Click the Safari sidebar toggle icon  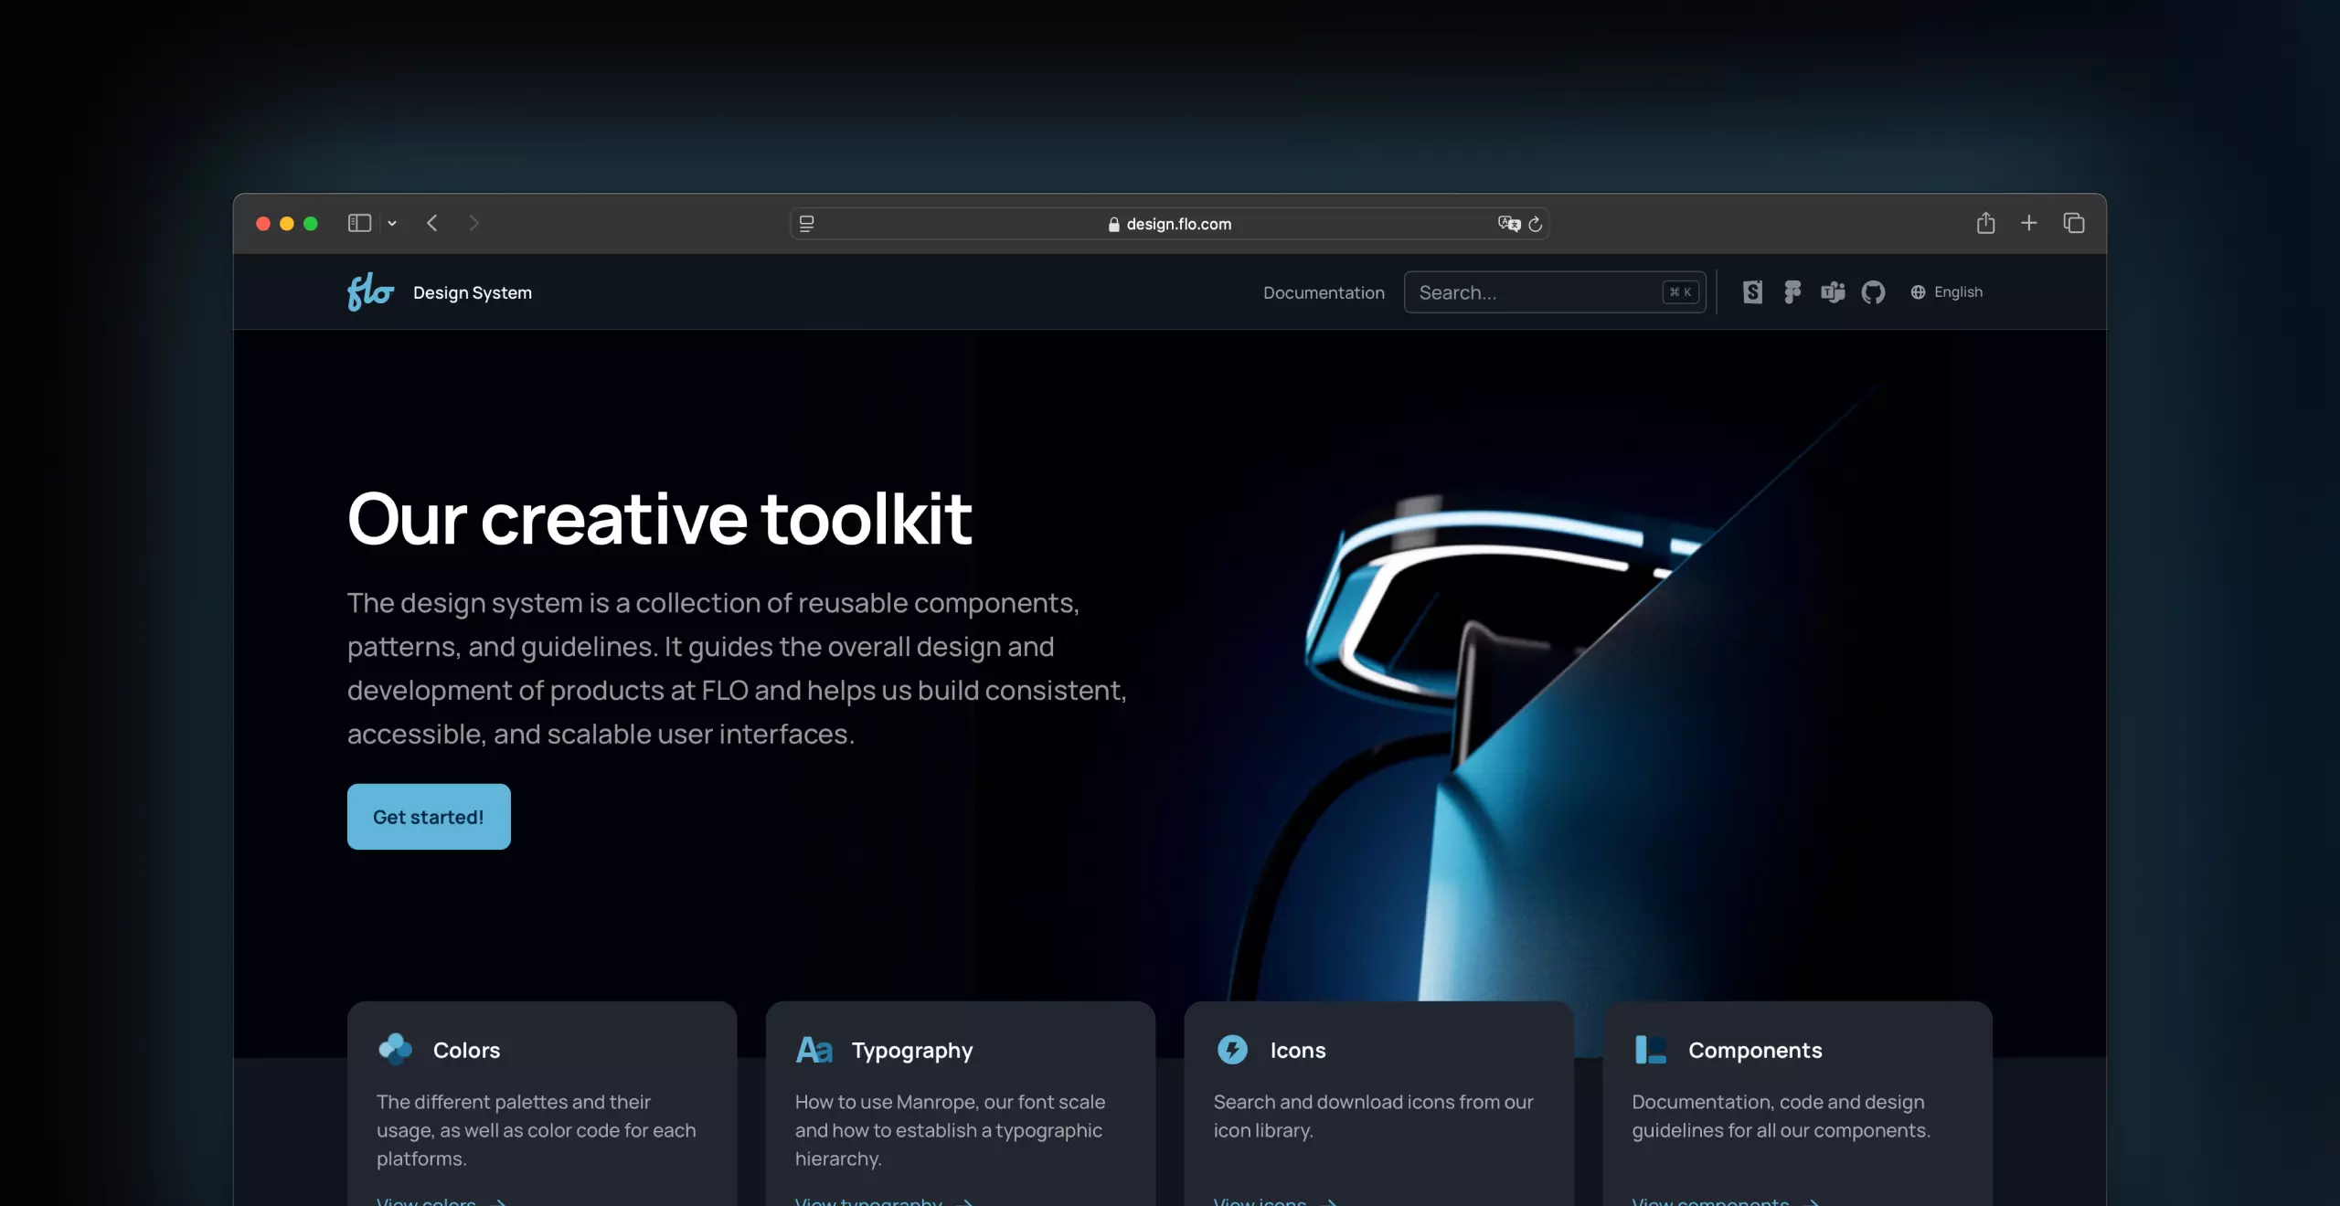click(359, 223)
